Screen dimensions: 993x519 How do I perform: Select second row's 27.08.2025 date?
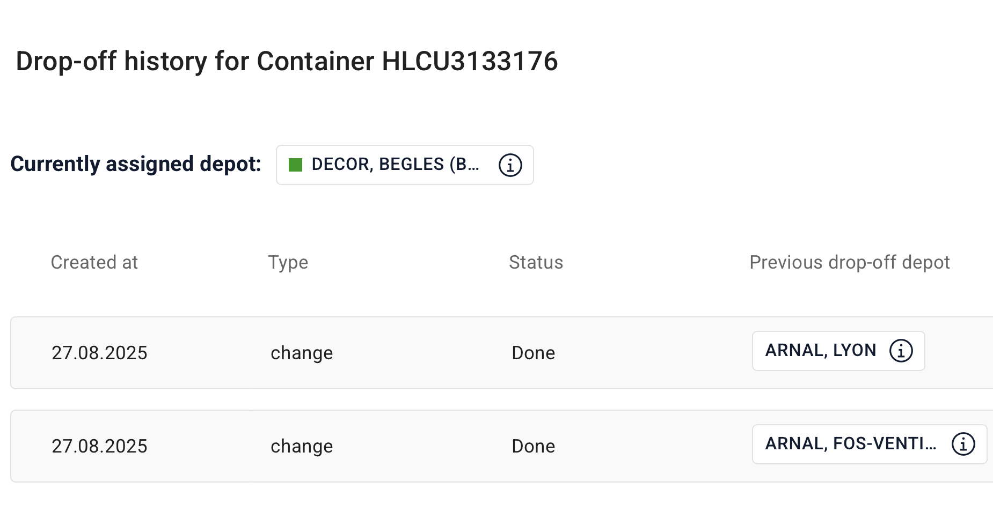click(x=99, y=446)
